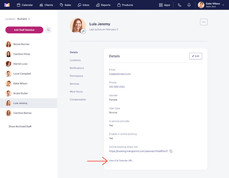Viewport: 229px width, 178px height.
Task: Click the Edit details button
Action: tap(196, 56)
